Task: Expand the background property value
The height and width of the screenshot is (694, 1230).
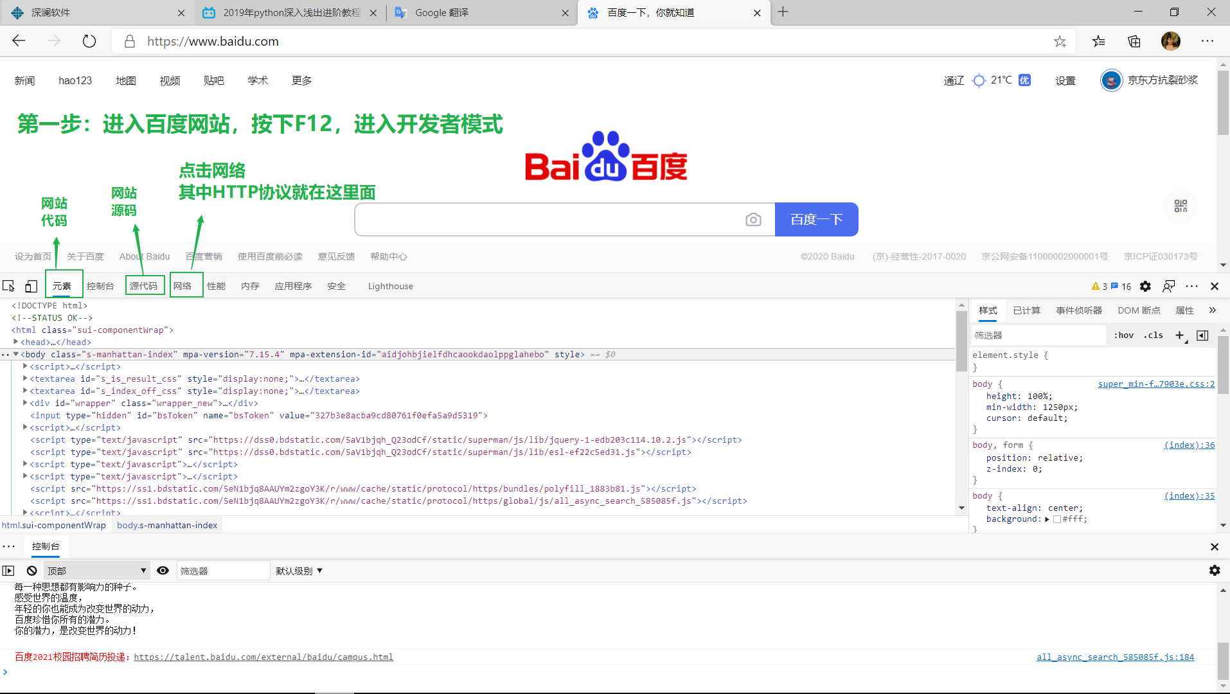Action: tap(1047, 519)
